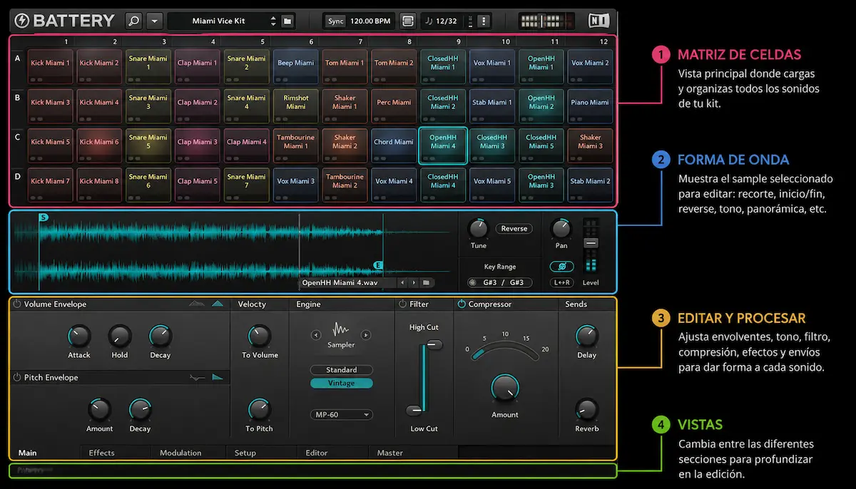The image size is (856, 489).
Task: Click the waveform end marker E
Action: 378,266
